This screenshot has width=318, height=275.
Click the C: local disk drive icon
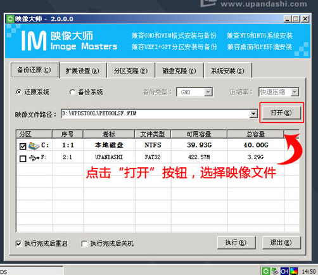[34, 146]
